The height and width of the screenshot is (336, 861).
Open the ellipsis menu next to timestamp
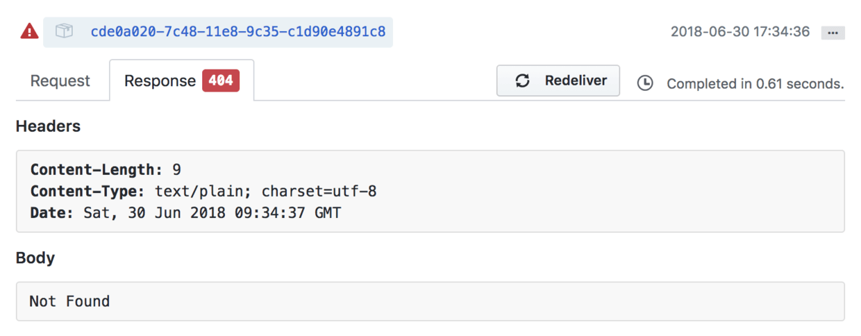point(833,33)
